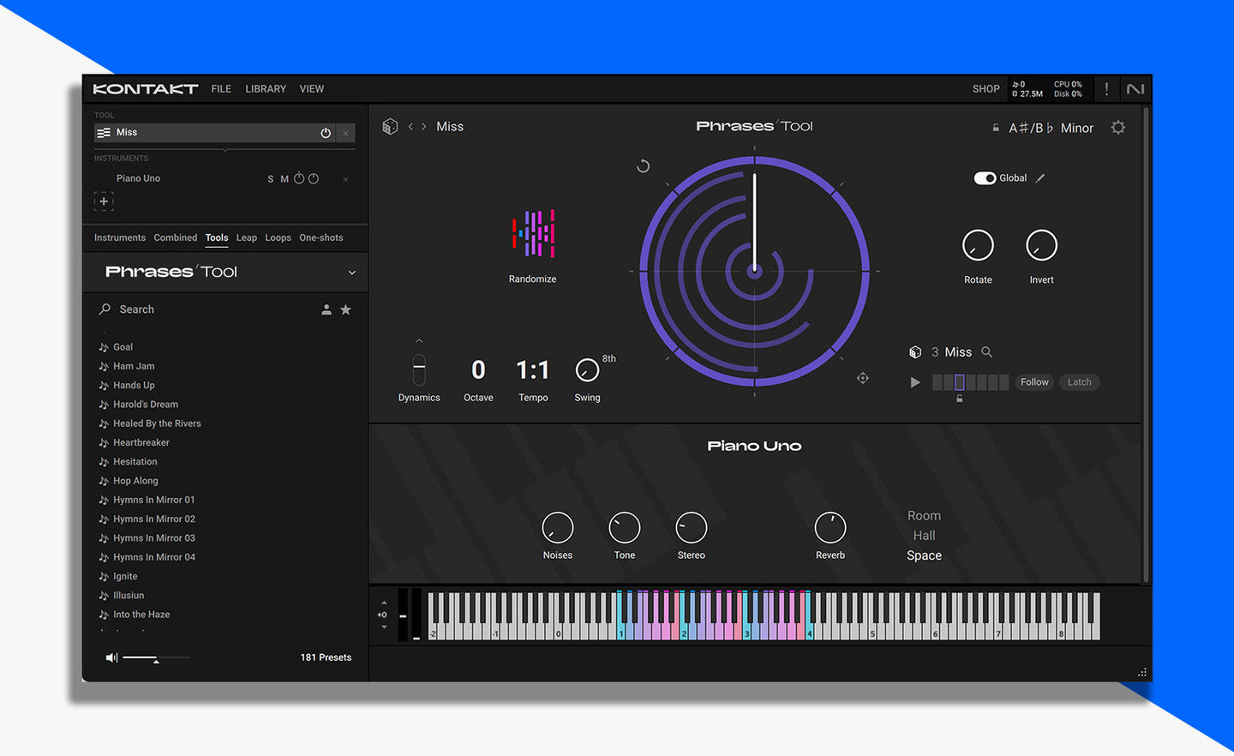Click the key lock icon beside A#/Bb

(996, 128)
